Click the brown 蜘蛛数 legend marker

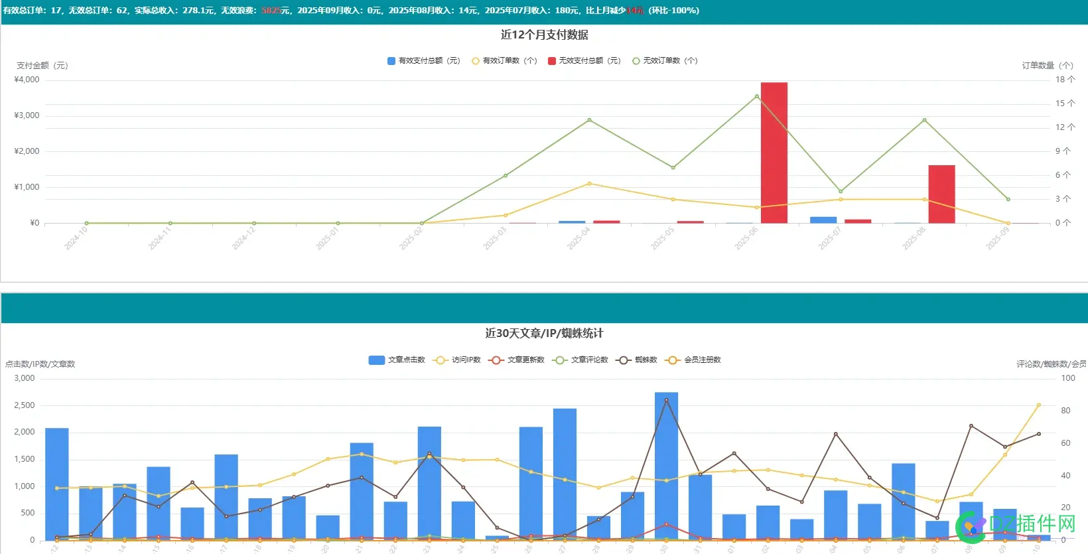tap(623, 360)
